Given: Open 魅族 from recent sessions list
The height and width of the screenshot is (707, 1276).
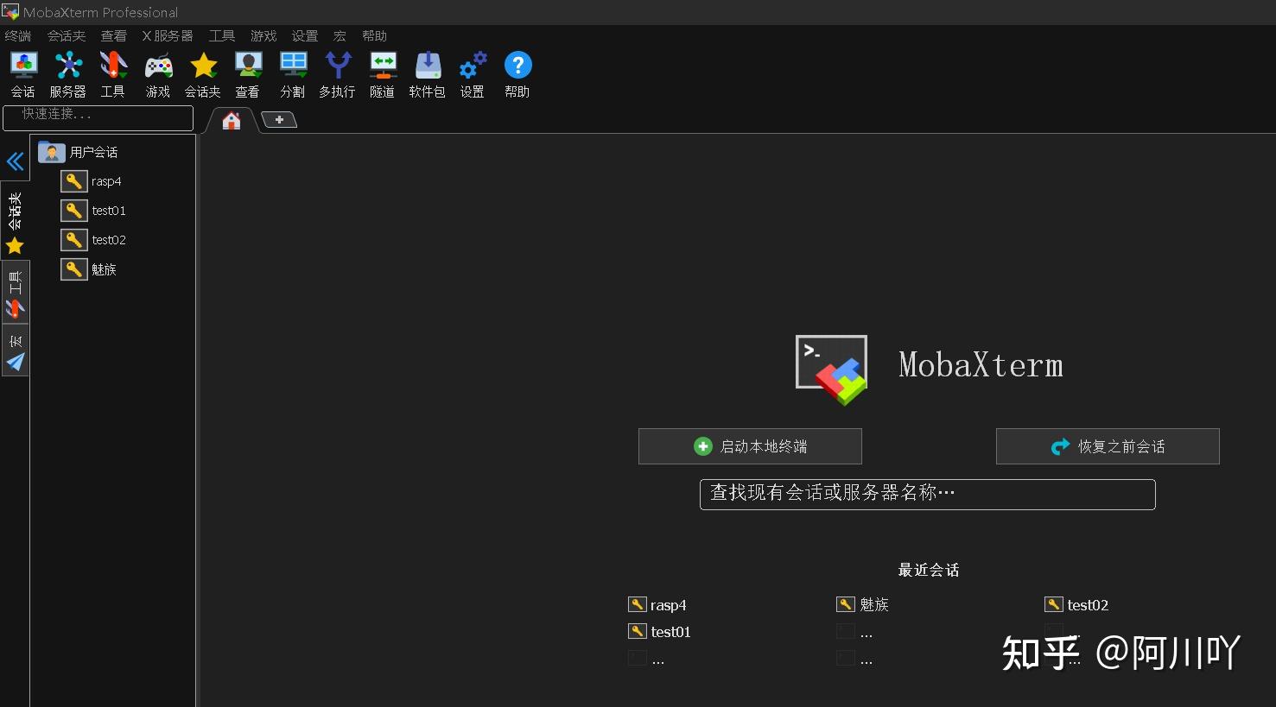Looking at the screenshot, I should click(863, 604).
